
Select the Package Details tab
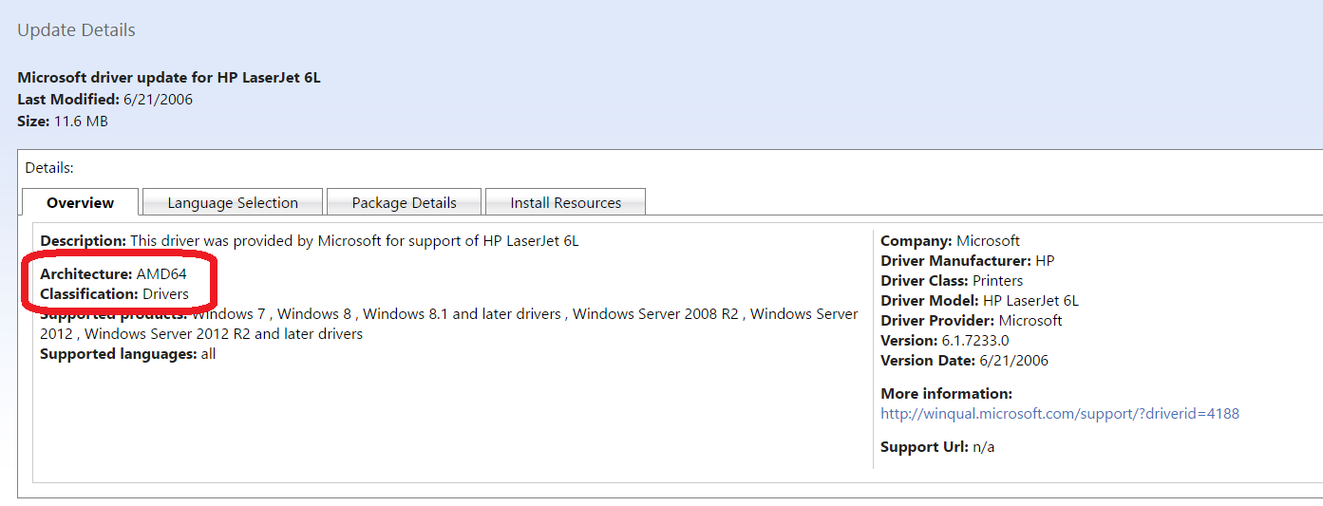tap(404, 202)
